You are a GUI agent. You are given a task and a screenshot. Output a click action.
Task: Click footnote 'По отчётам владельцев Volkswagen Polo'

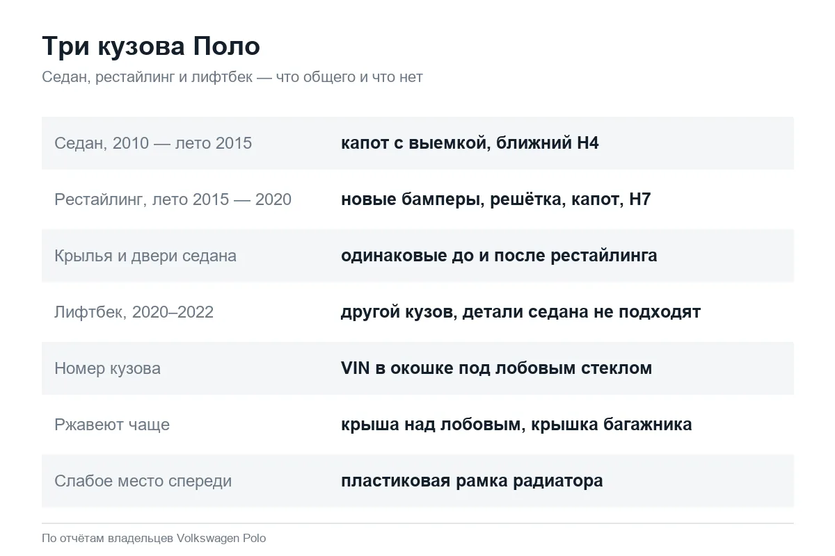(x=154, y=538)
